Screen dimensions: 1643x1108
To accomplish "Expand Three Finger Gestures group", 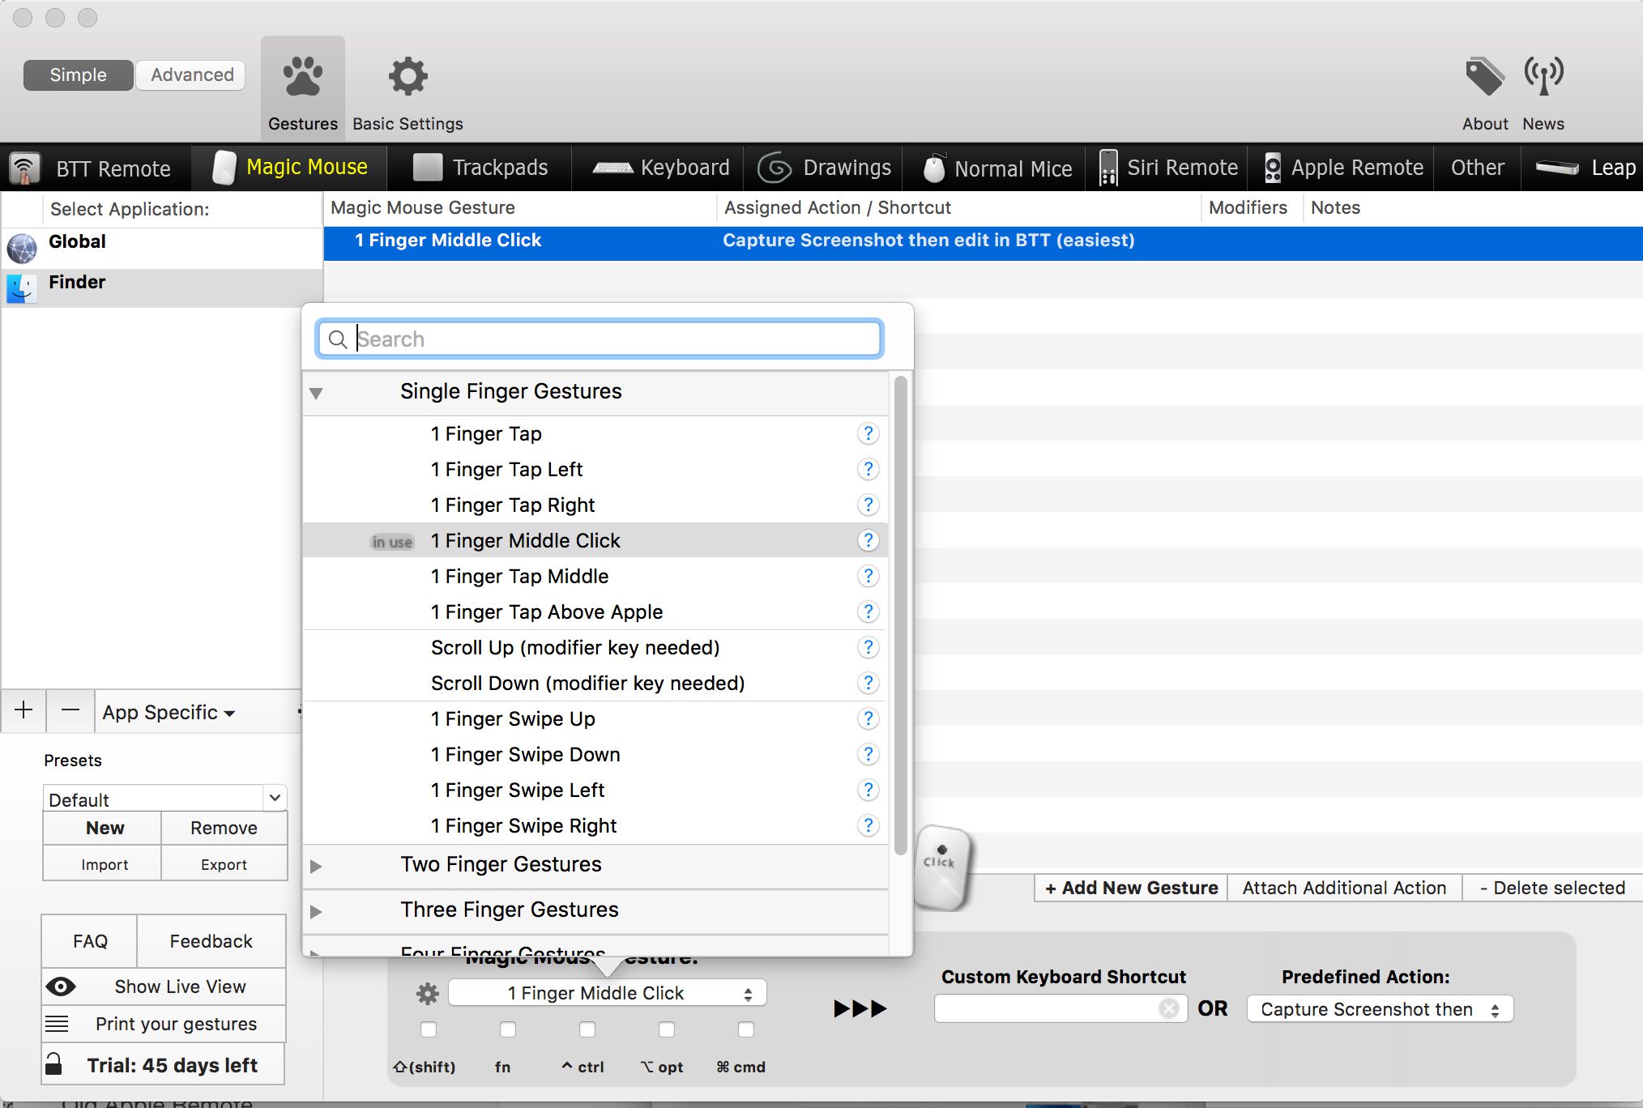I will pos(316,911).
